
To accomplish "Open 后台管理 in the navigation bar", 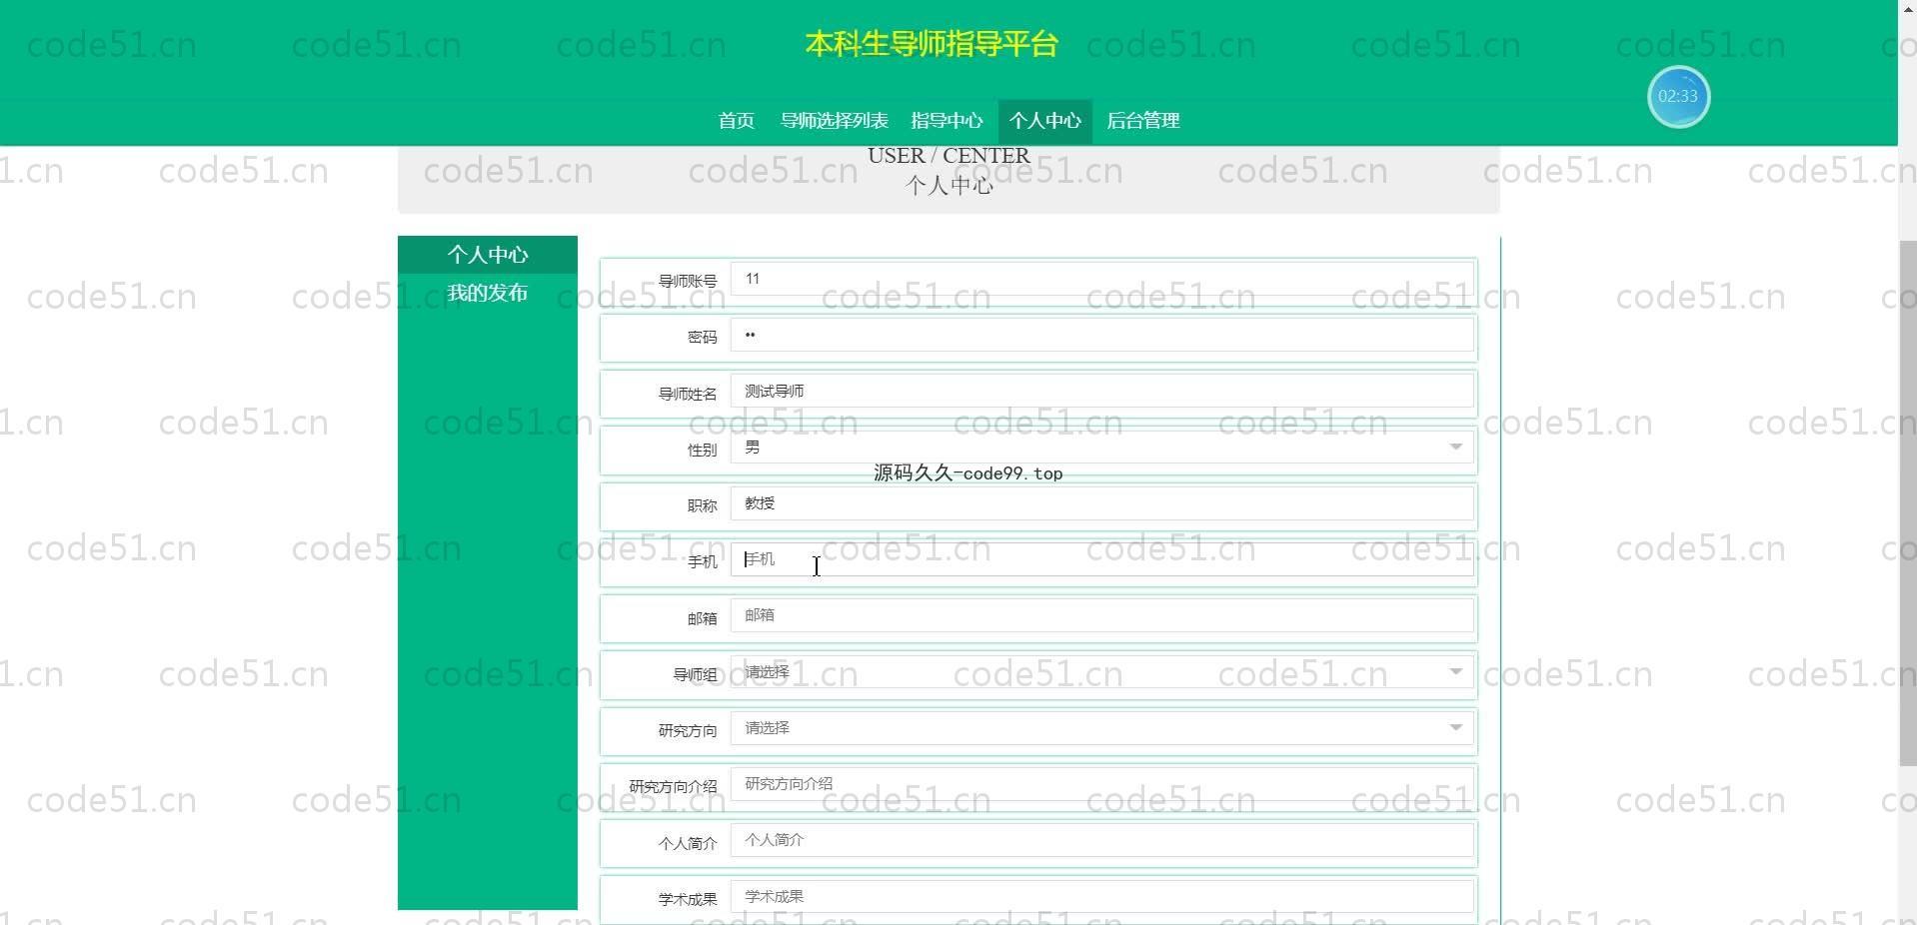I will pyautogui.click(x=1142, y=121).
